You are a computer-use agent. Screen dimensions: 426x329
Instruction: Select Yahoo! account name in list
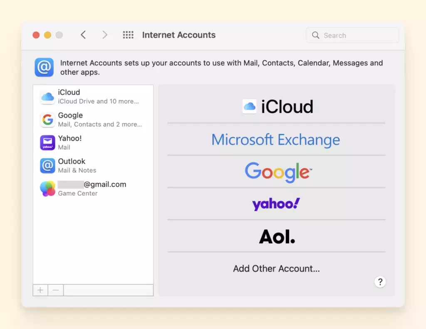pos(70,138)
